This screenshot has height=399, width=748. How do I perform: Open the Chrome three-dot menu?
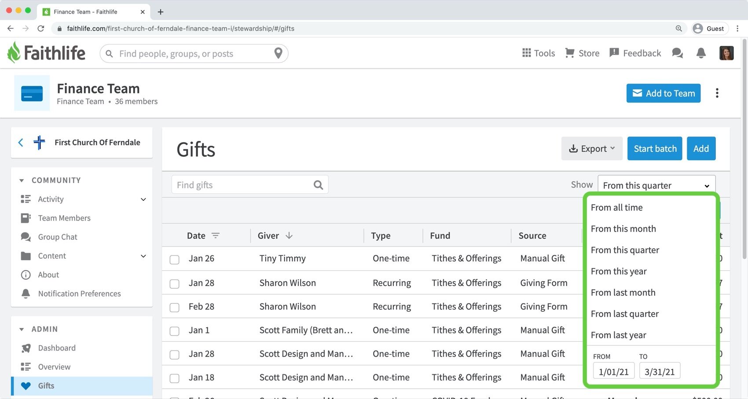(737, 29)
